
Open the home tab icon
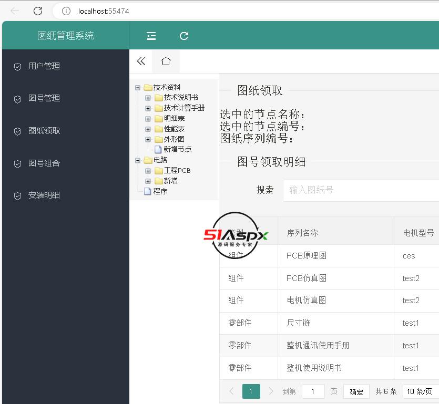(x=166, y=61)
